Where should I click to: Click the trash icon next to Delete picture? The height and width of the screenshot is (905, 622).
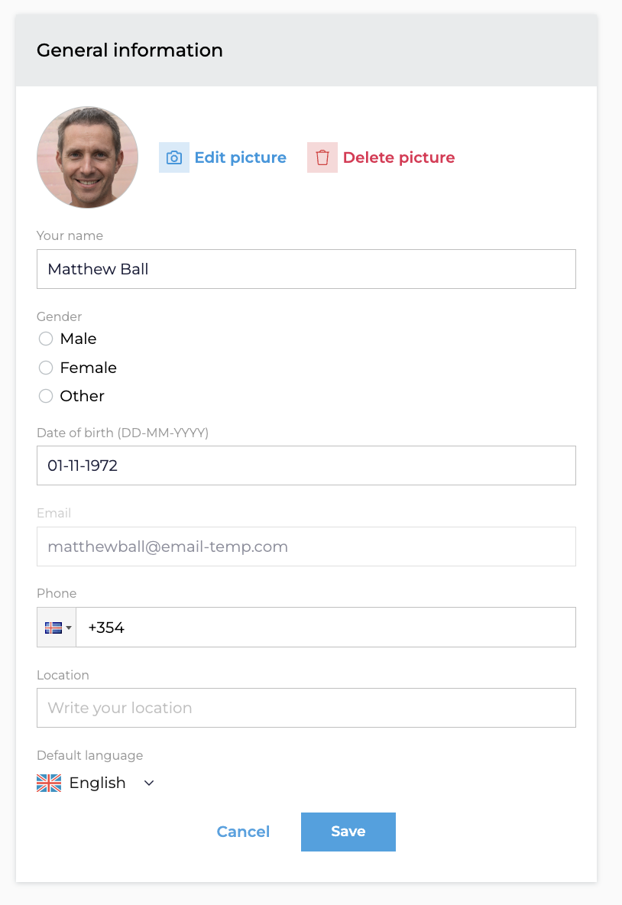coord(322,157)
